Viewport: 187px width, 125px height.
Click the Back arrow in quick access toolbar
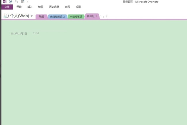11,1
